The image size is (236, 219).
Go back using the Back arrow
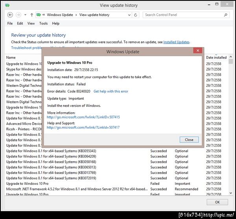10,15
